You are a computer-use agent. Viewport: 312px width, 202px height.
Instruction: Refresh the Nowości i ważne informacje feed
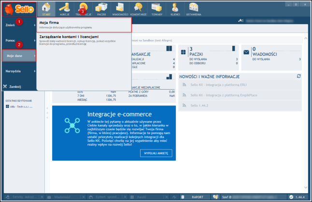tap(298, 76)
